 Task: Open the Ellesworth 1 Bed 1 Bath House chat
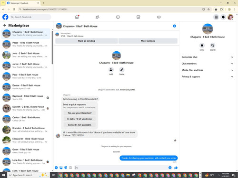point(26,141)
